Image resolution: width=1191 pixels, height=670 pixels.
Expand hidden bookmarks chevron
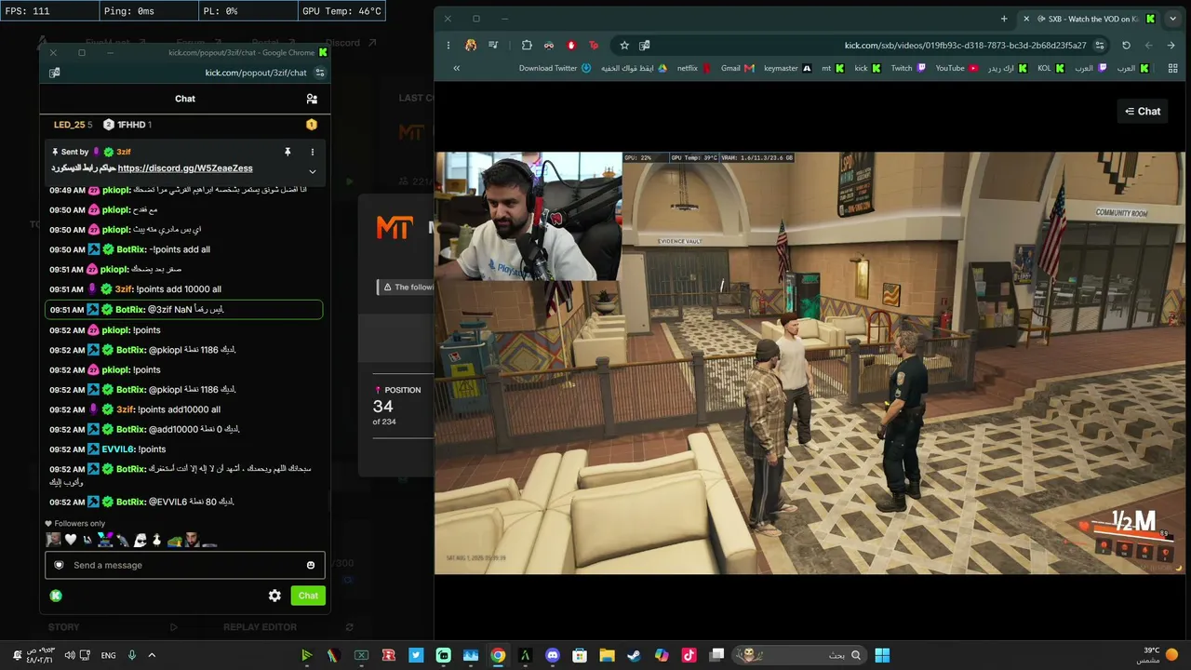pos(456,68)
